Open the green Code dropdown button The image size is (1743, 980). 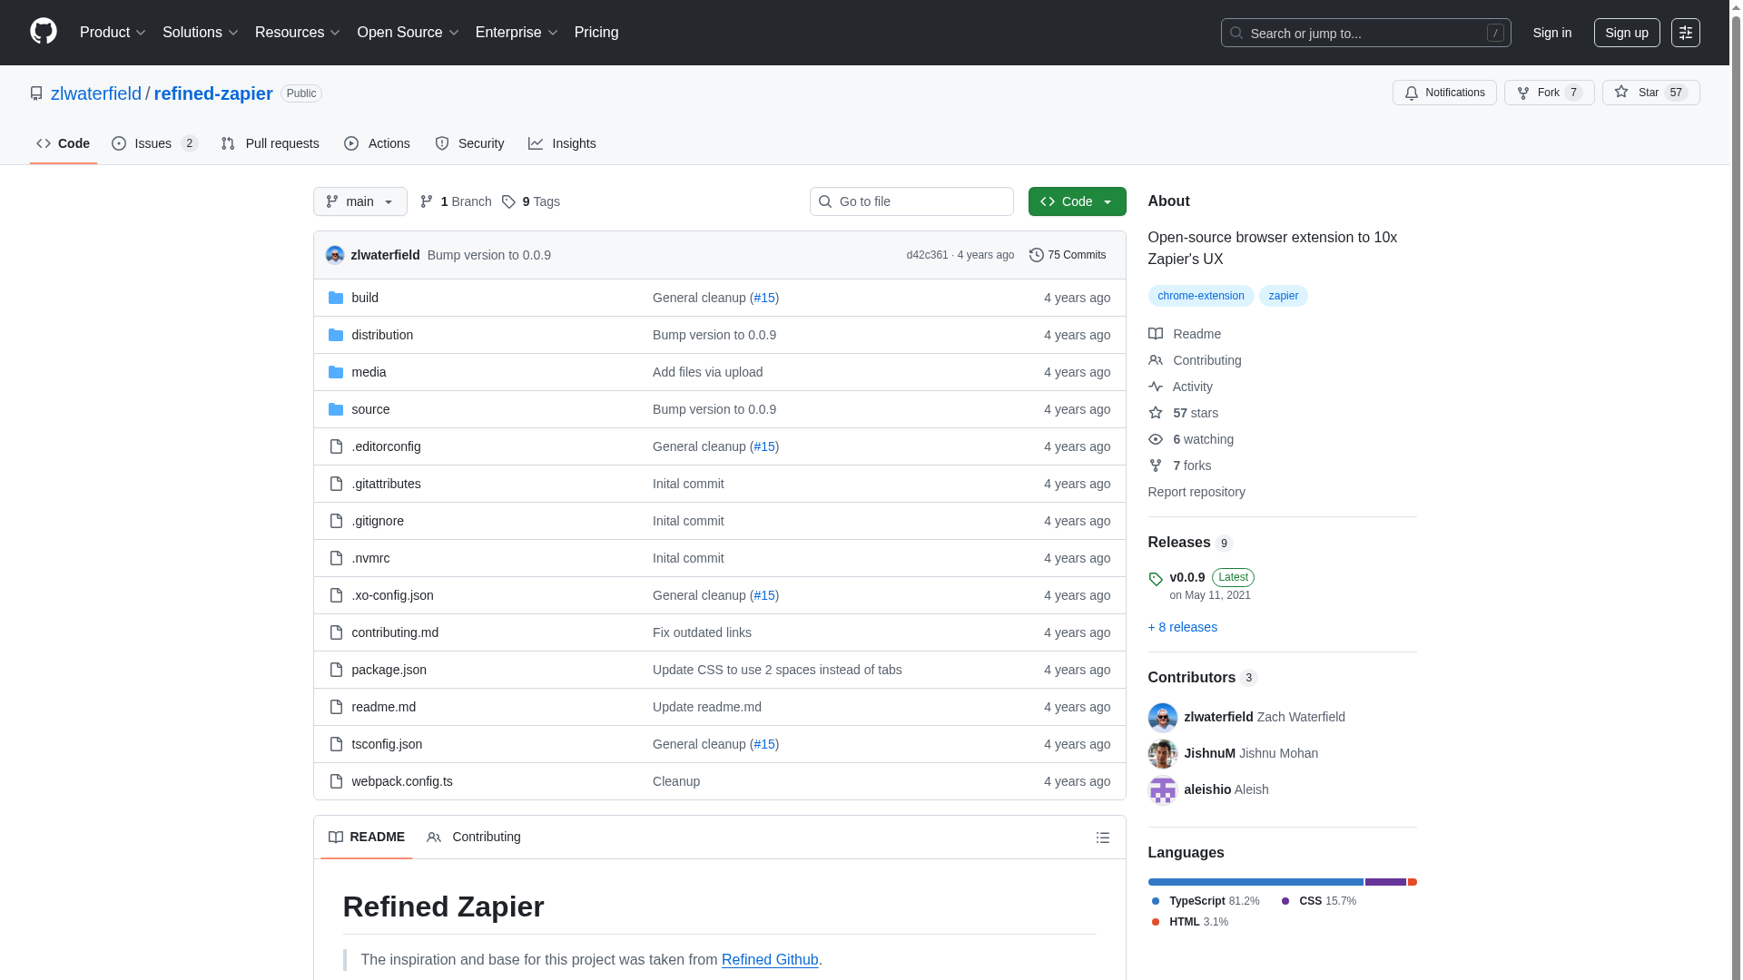click(1077, 201)
